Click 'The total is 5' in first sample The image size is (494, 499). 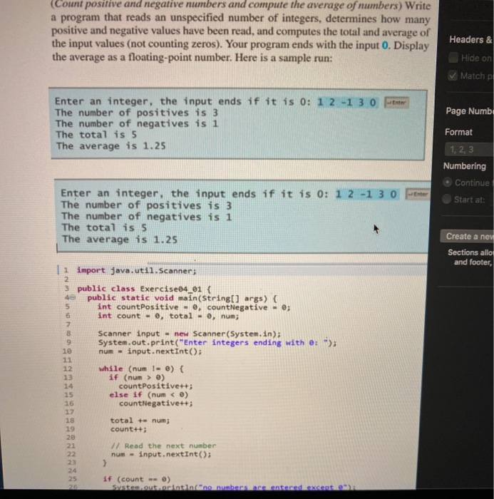(x=96, y=135)
